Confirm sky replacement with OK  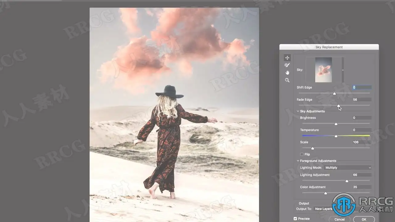click(364, 219)
